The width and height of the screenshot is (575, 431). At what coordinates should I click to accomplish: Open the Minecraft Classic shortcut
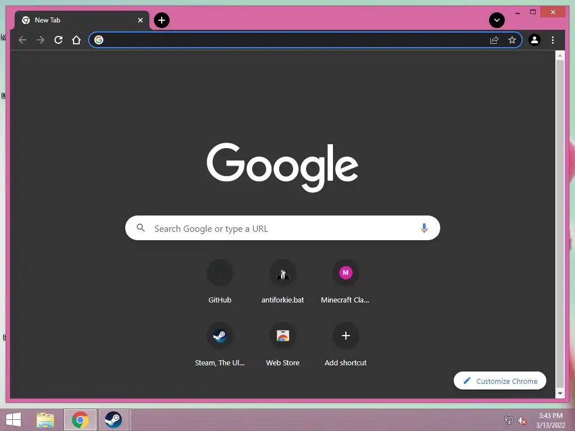click(x=345, y=282)
